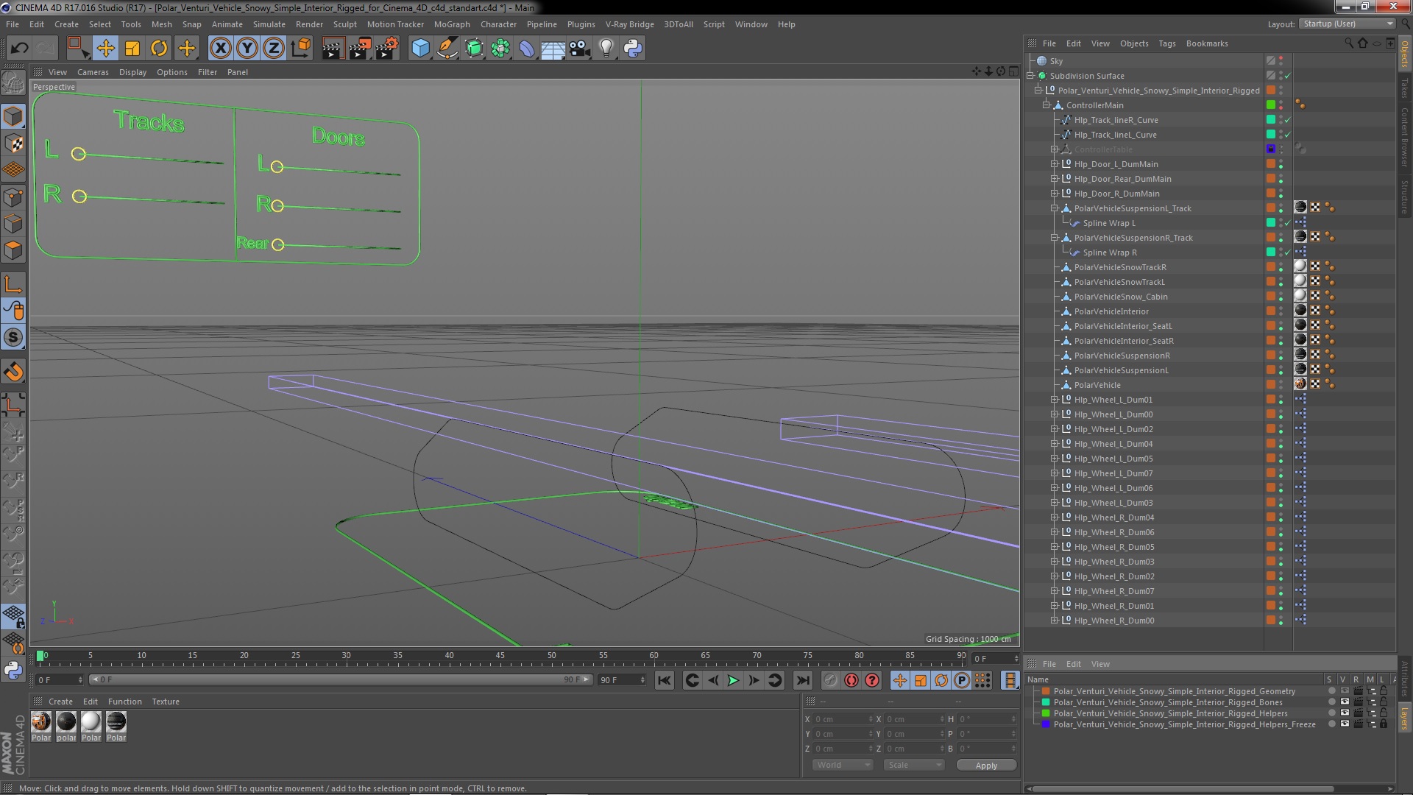Click the Record Active Objects button
1413x795 pixels.
coord(830,680)
